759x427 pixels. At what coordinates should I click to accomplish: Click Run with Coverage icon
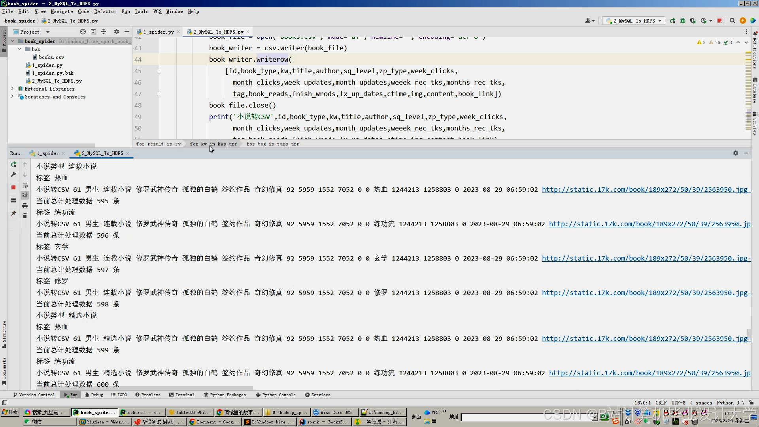[x=693, y=21]
